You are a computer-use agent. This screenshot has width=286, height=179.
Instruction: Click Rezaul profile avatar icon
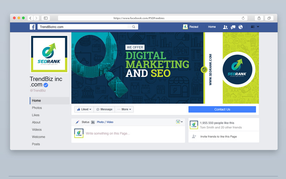coord(185,26)
